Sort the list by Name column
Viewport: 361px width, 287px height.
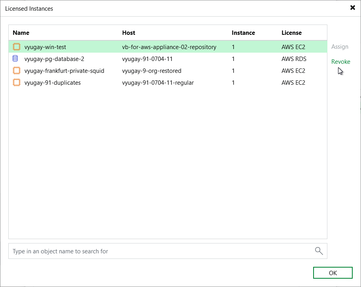click(x=21, y=33)
